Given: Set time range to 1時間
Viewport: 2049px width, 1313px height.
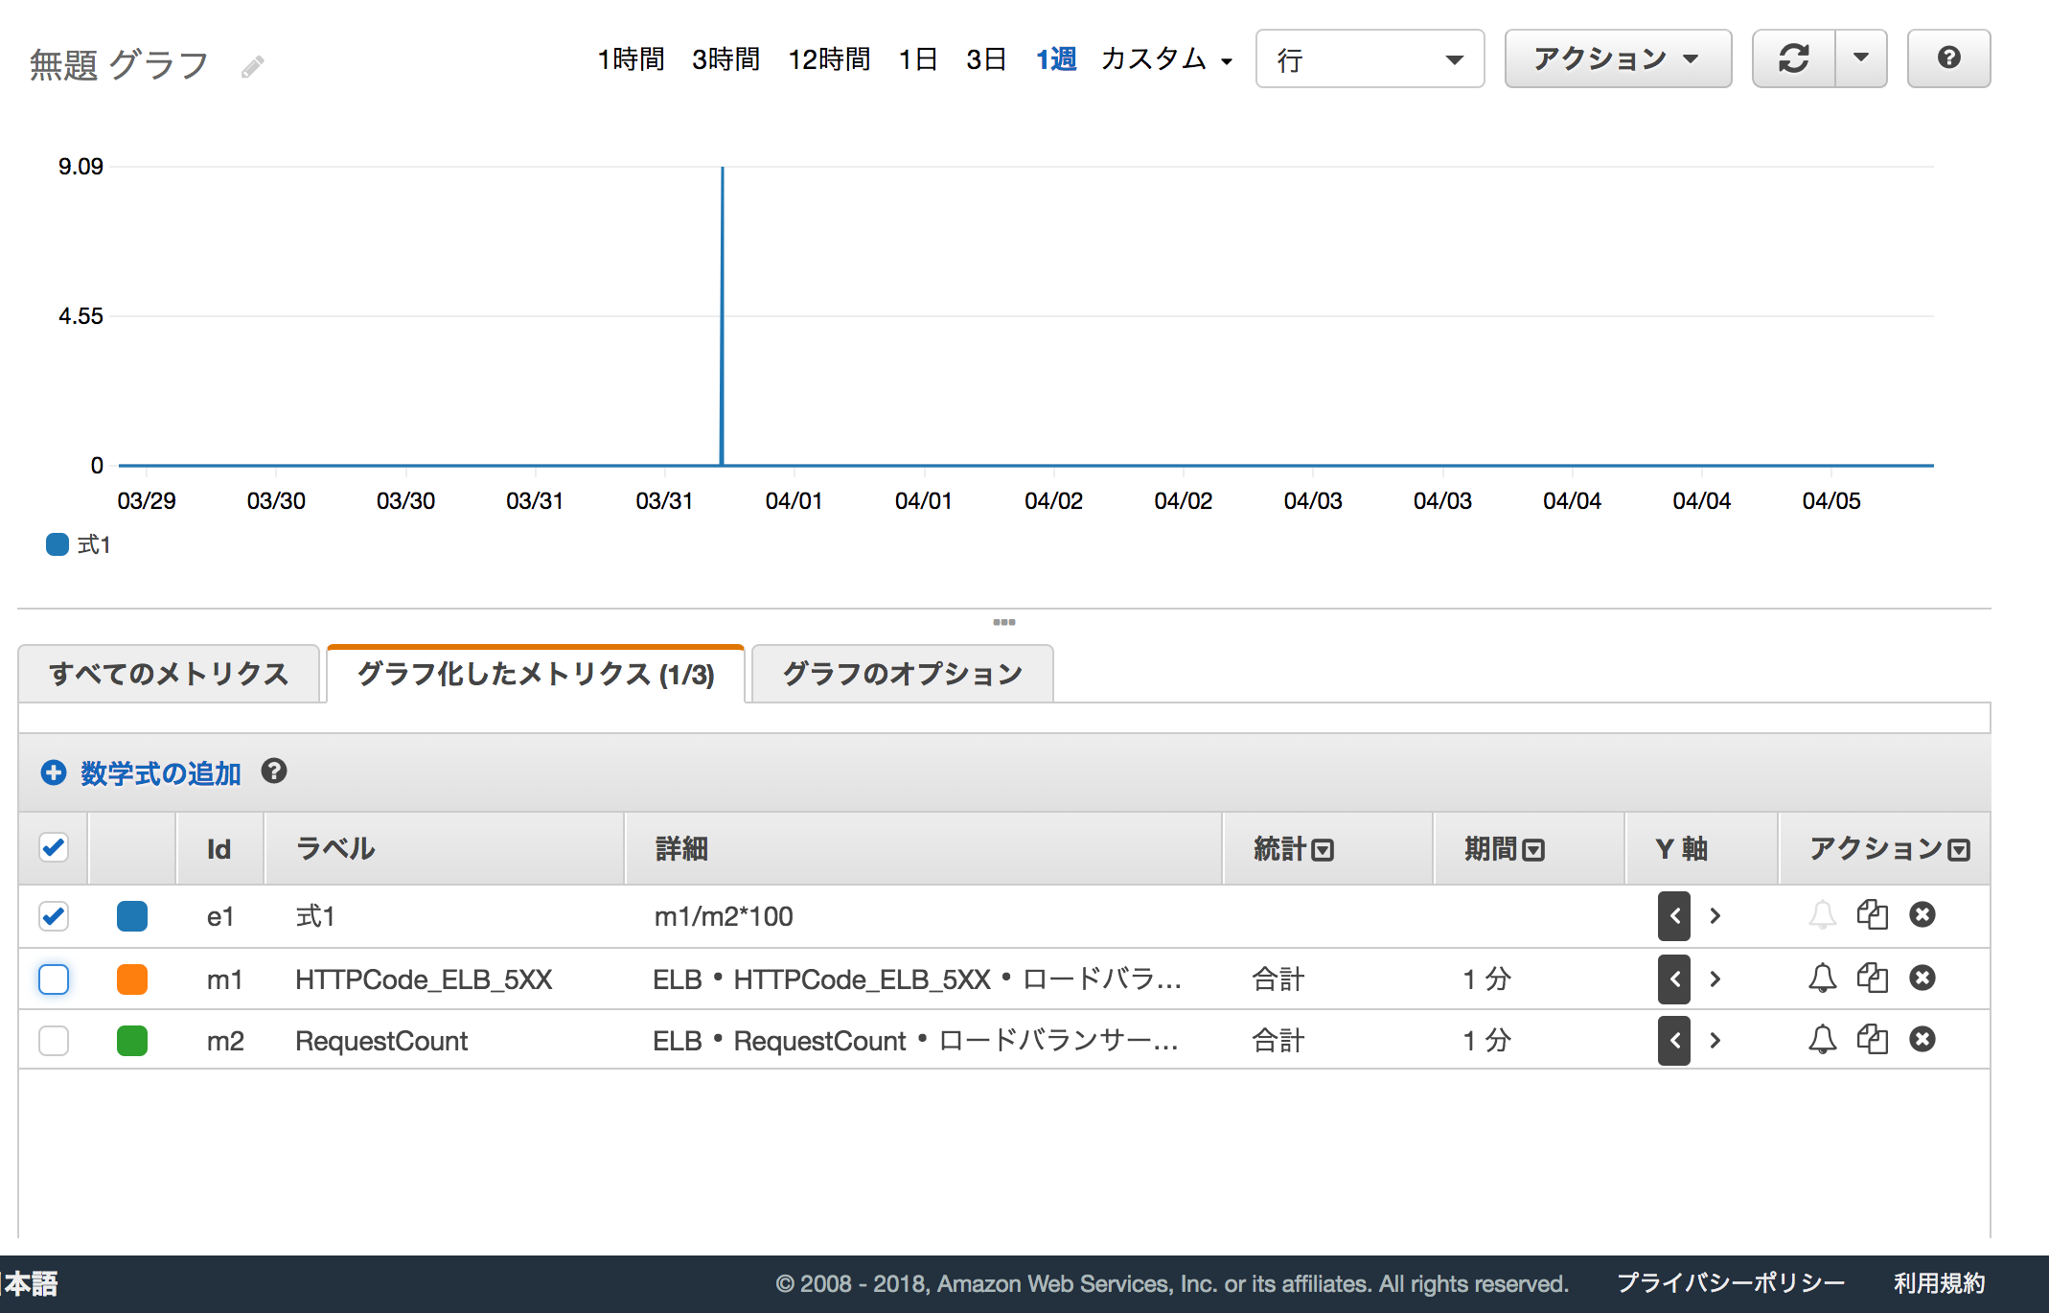Looking at the screenshot, I should click(631, 59).
